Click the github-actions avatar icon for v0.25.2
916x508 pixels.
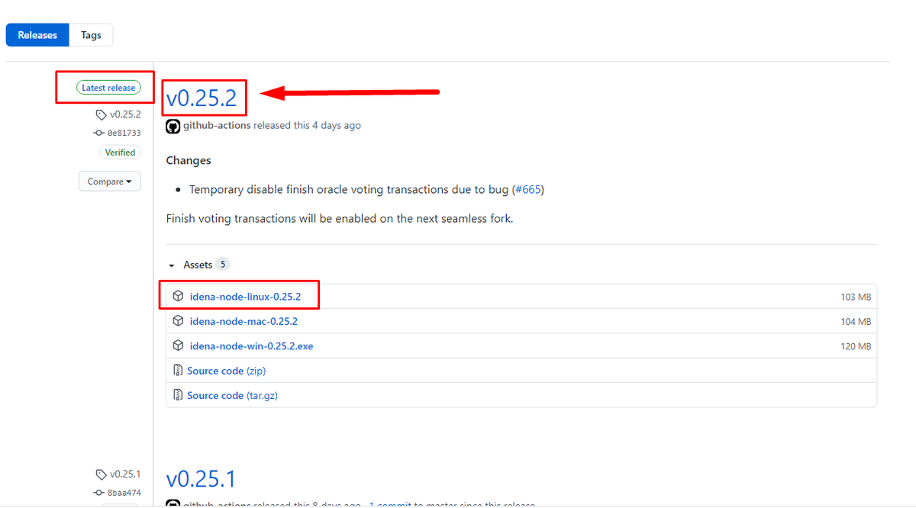(x=173, y=126)
